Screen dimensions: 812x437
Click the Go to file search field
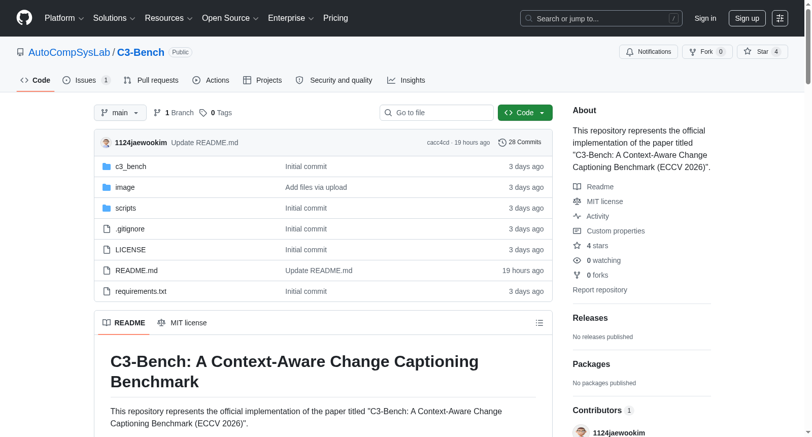436,113
